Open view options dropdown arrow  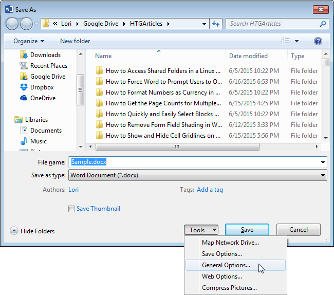(296, 41)
